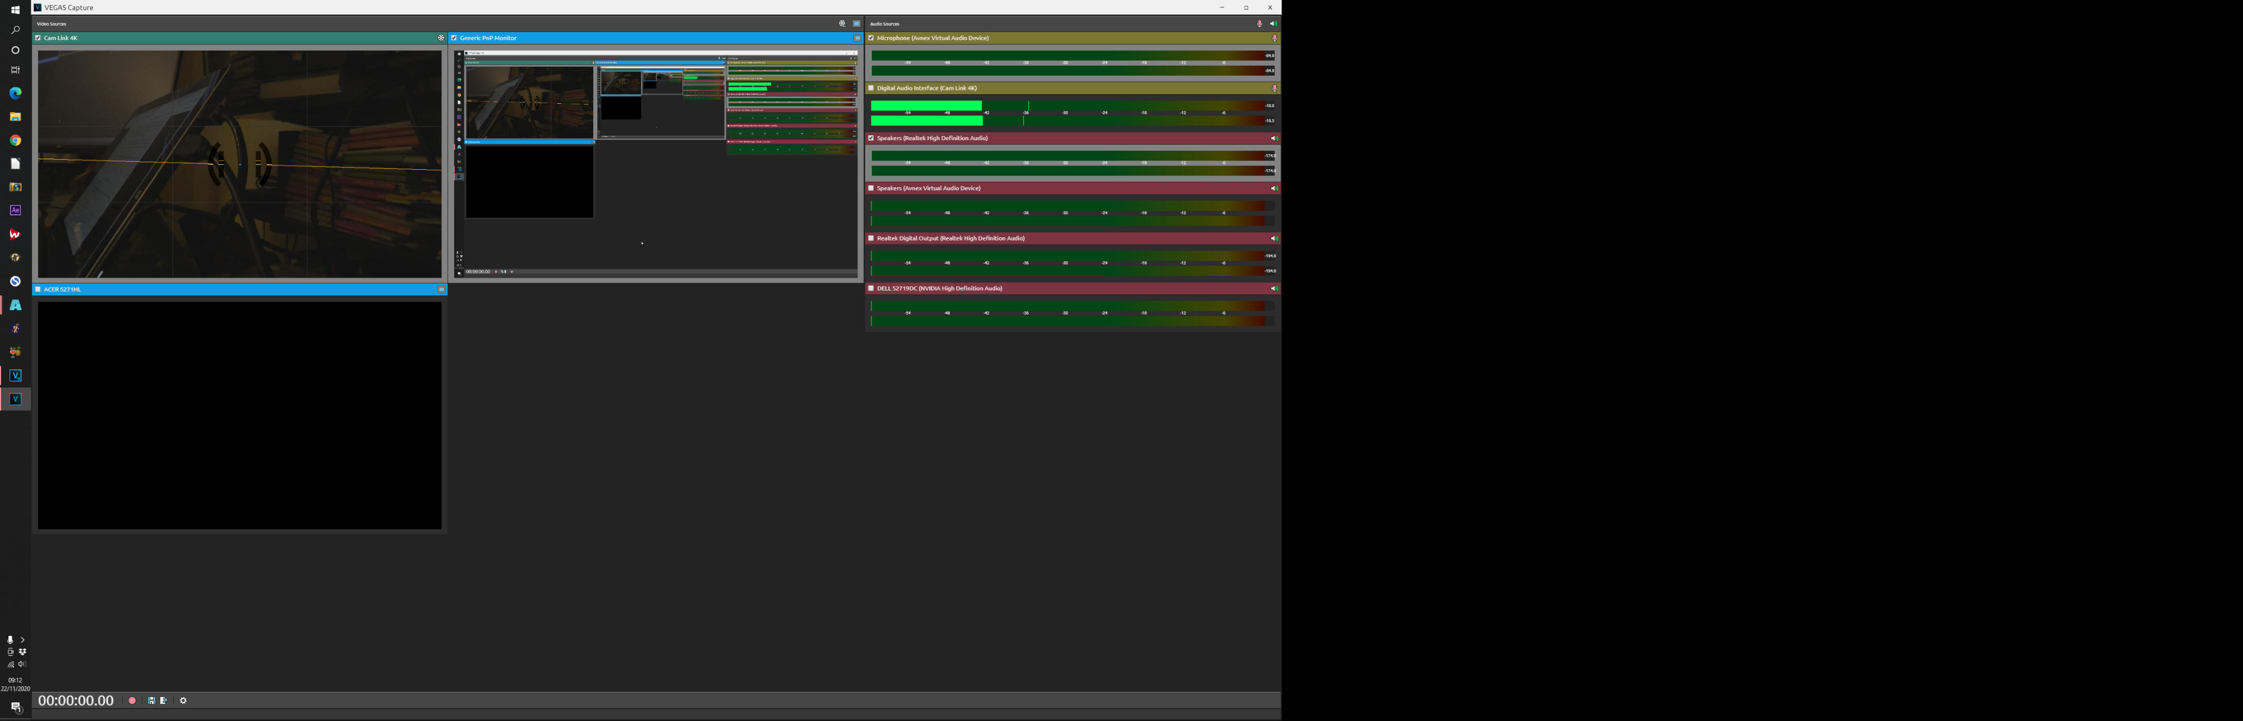Screen dimensions: 2243x721
Task: Start recording with the red record button
Action: click(132, 700)
